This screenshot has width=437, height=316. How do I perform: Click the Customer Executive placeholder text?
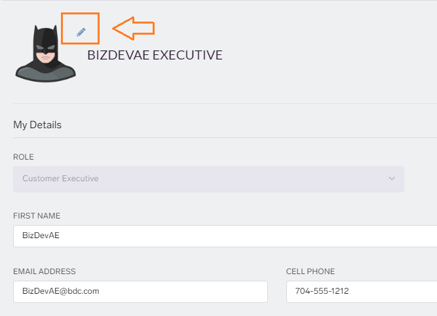tap(60, 179)
